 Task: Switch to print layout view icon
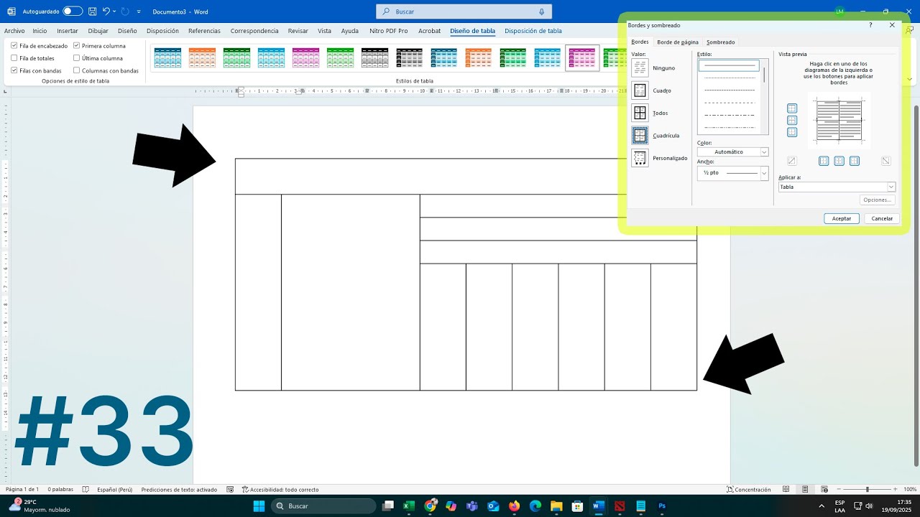tap(806, 490)
